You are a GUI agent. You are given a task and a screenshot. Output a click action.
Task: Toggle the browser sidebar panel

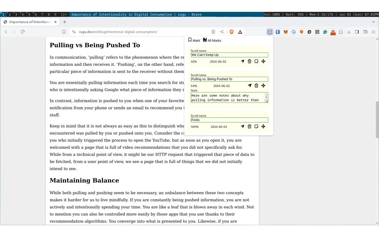point(357,32)
